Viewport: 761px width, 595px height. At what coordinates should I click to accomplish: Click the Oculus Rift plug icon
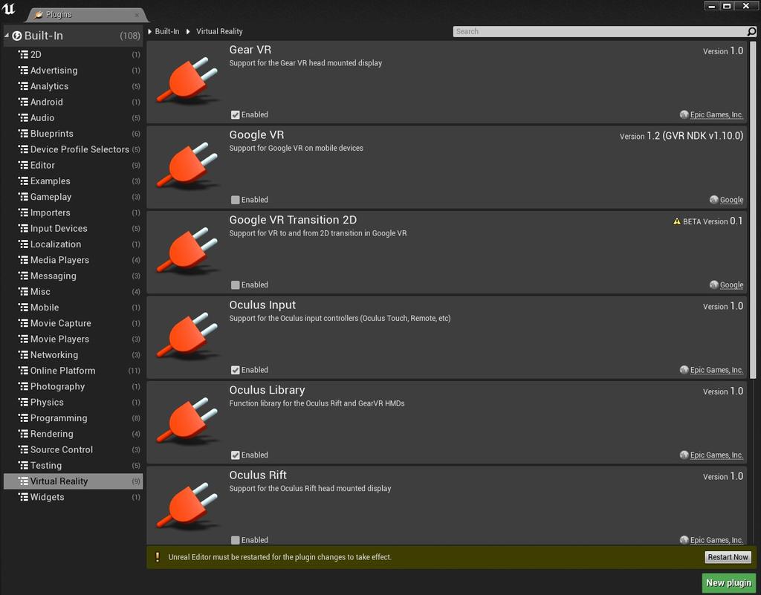[x=187, y=507]
